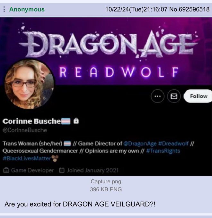212x218 pixels.
Task: Open the Capture.png file name
Action: tap(106, 181)
